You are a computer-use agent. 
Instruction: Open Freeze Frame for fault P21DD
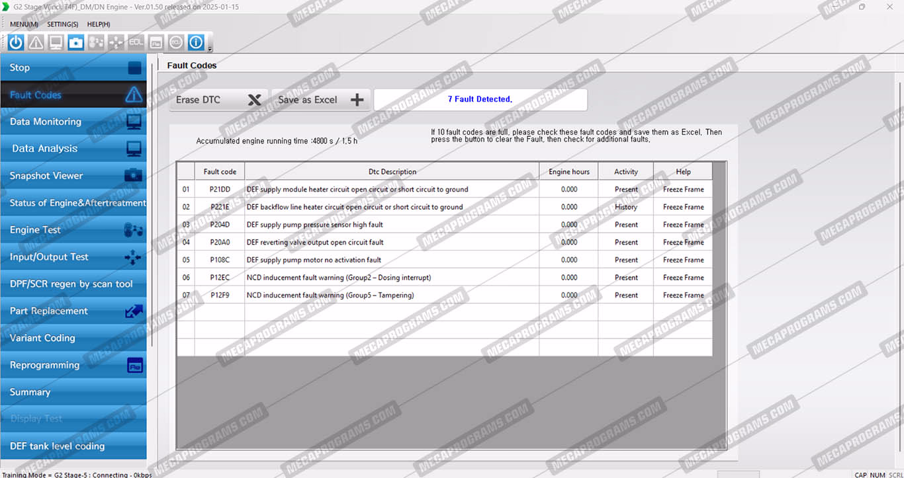coord(683,190)
